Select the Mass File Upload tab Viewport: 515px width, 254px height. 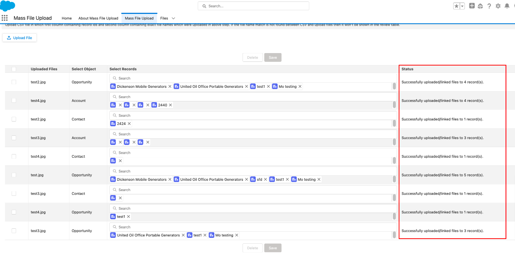tap(139, 18)
